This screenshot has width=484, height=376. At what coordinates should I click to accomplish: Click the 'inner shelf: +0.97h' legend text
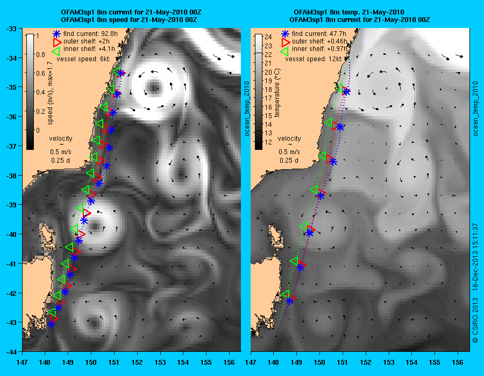coord(319,49)
